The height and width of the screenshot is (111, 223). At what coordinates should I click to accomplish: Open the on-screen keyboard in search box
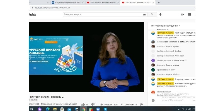[x=144, y=14]
